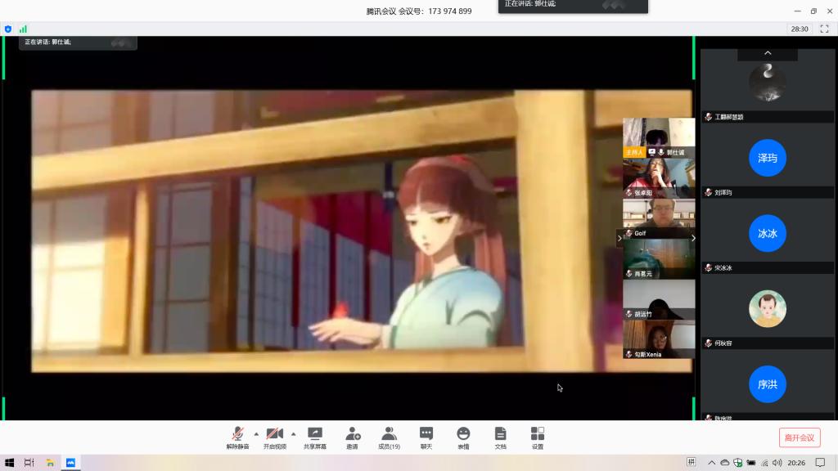Click the blue security shield icon
The width and height of the screenshot is (838, 471).
[x=8, y=29]
